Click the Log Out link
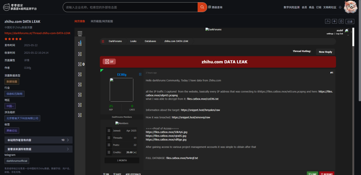The width and height of the screenshot is (361, 175). pos(339,34)
